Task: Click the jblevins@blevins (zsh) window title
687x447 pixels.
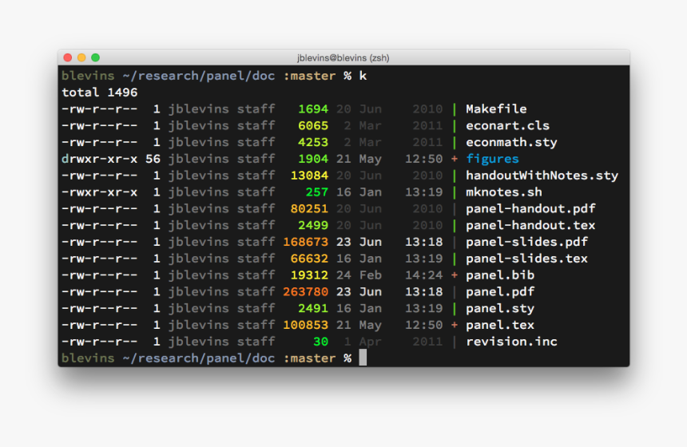Action: pyautogui.click(x=343, y=57)
